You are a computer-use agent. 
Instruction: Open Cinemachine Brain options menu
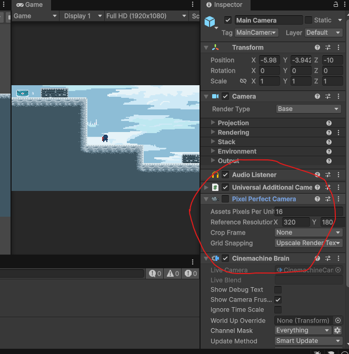point(338,258)
